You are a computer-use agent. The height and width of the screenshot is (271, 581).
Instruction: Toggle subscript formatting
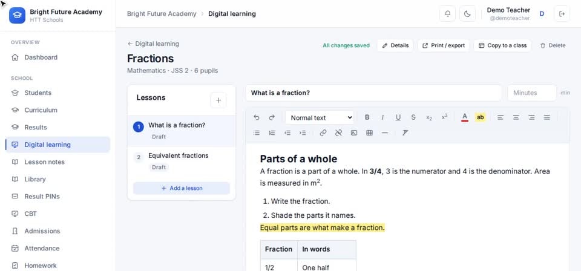[x=429, y=117]
